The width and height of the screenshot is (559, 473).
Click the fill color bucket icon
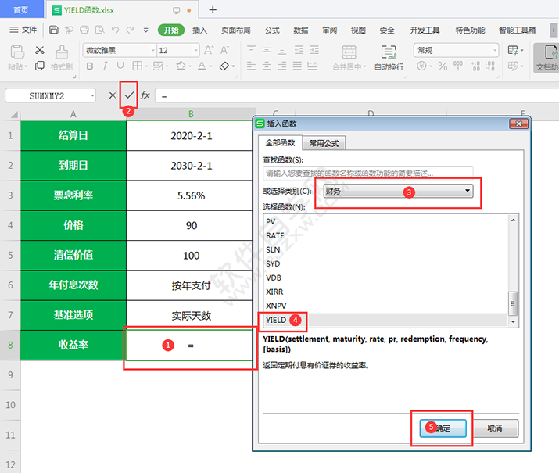pyautogui.click(x=181, y=66)
